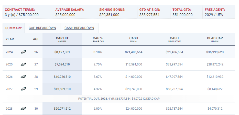Click the 2024 cap hit value $8,127,381
The image size is (239, 115).
coord(62,52)
